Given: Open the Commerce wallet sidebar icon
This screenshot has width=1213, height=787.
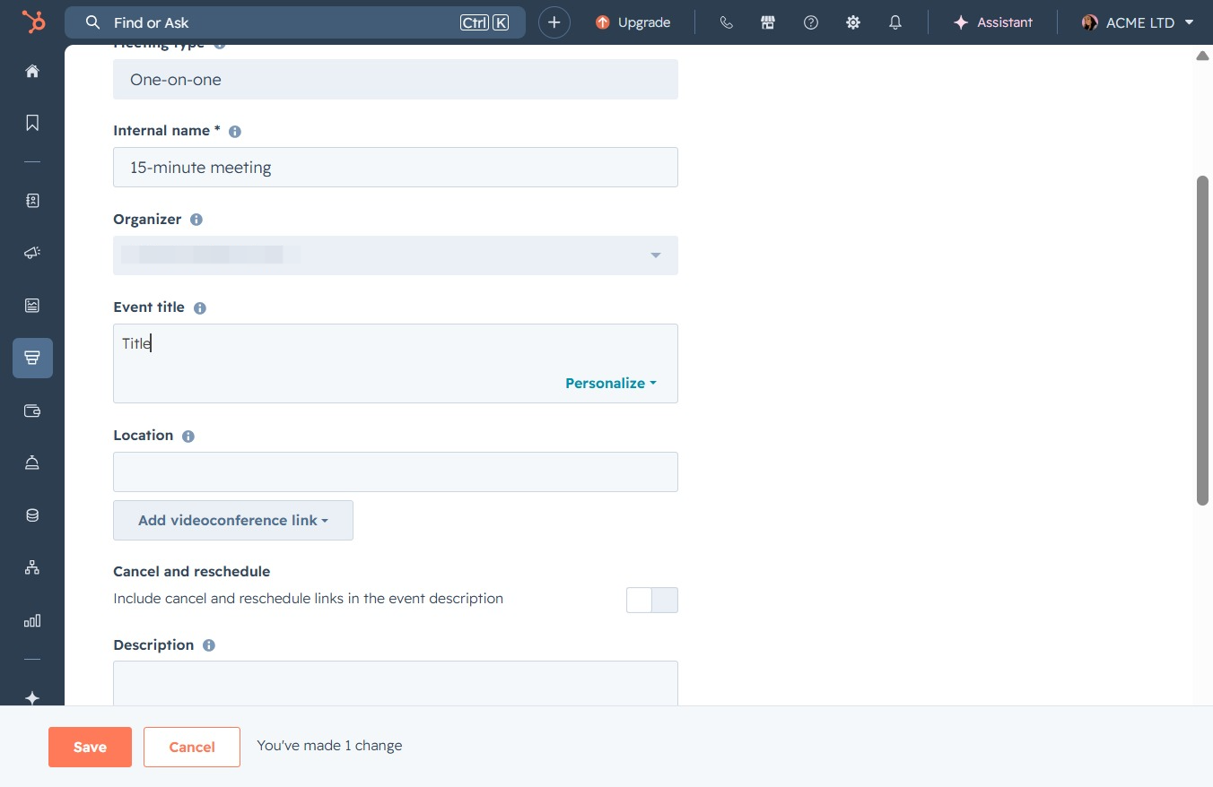Looking at the screenshot, I should click(32, 411).
